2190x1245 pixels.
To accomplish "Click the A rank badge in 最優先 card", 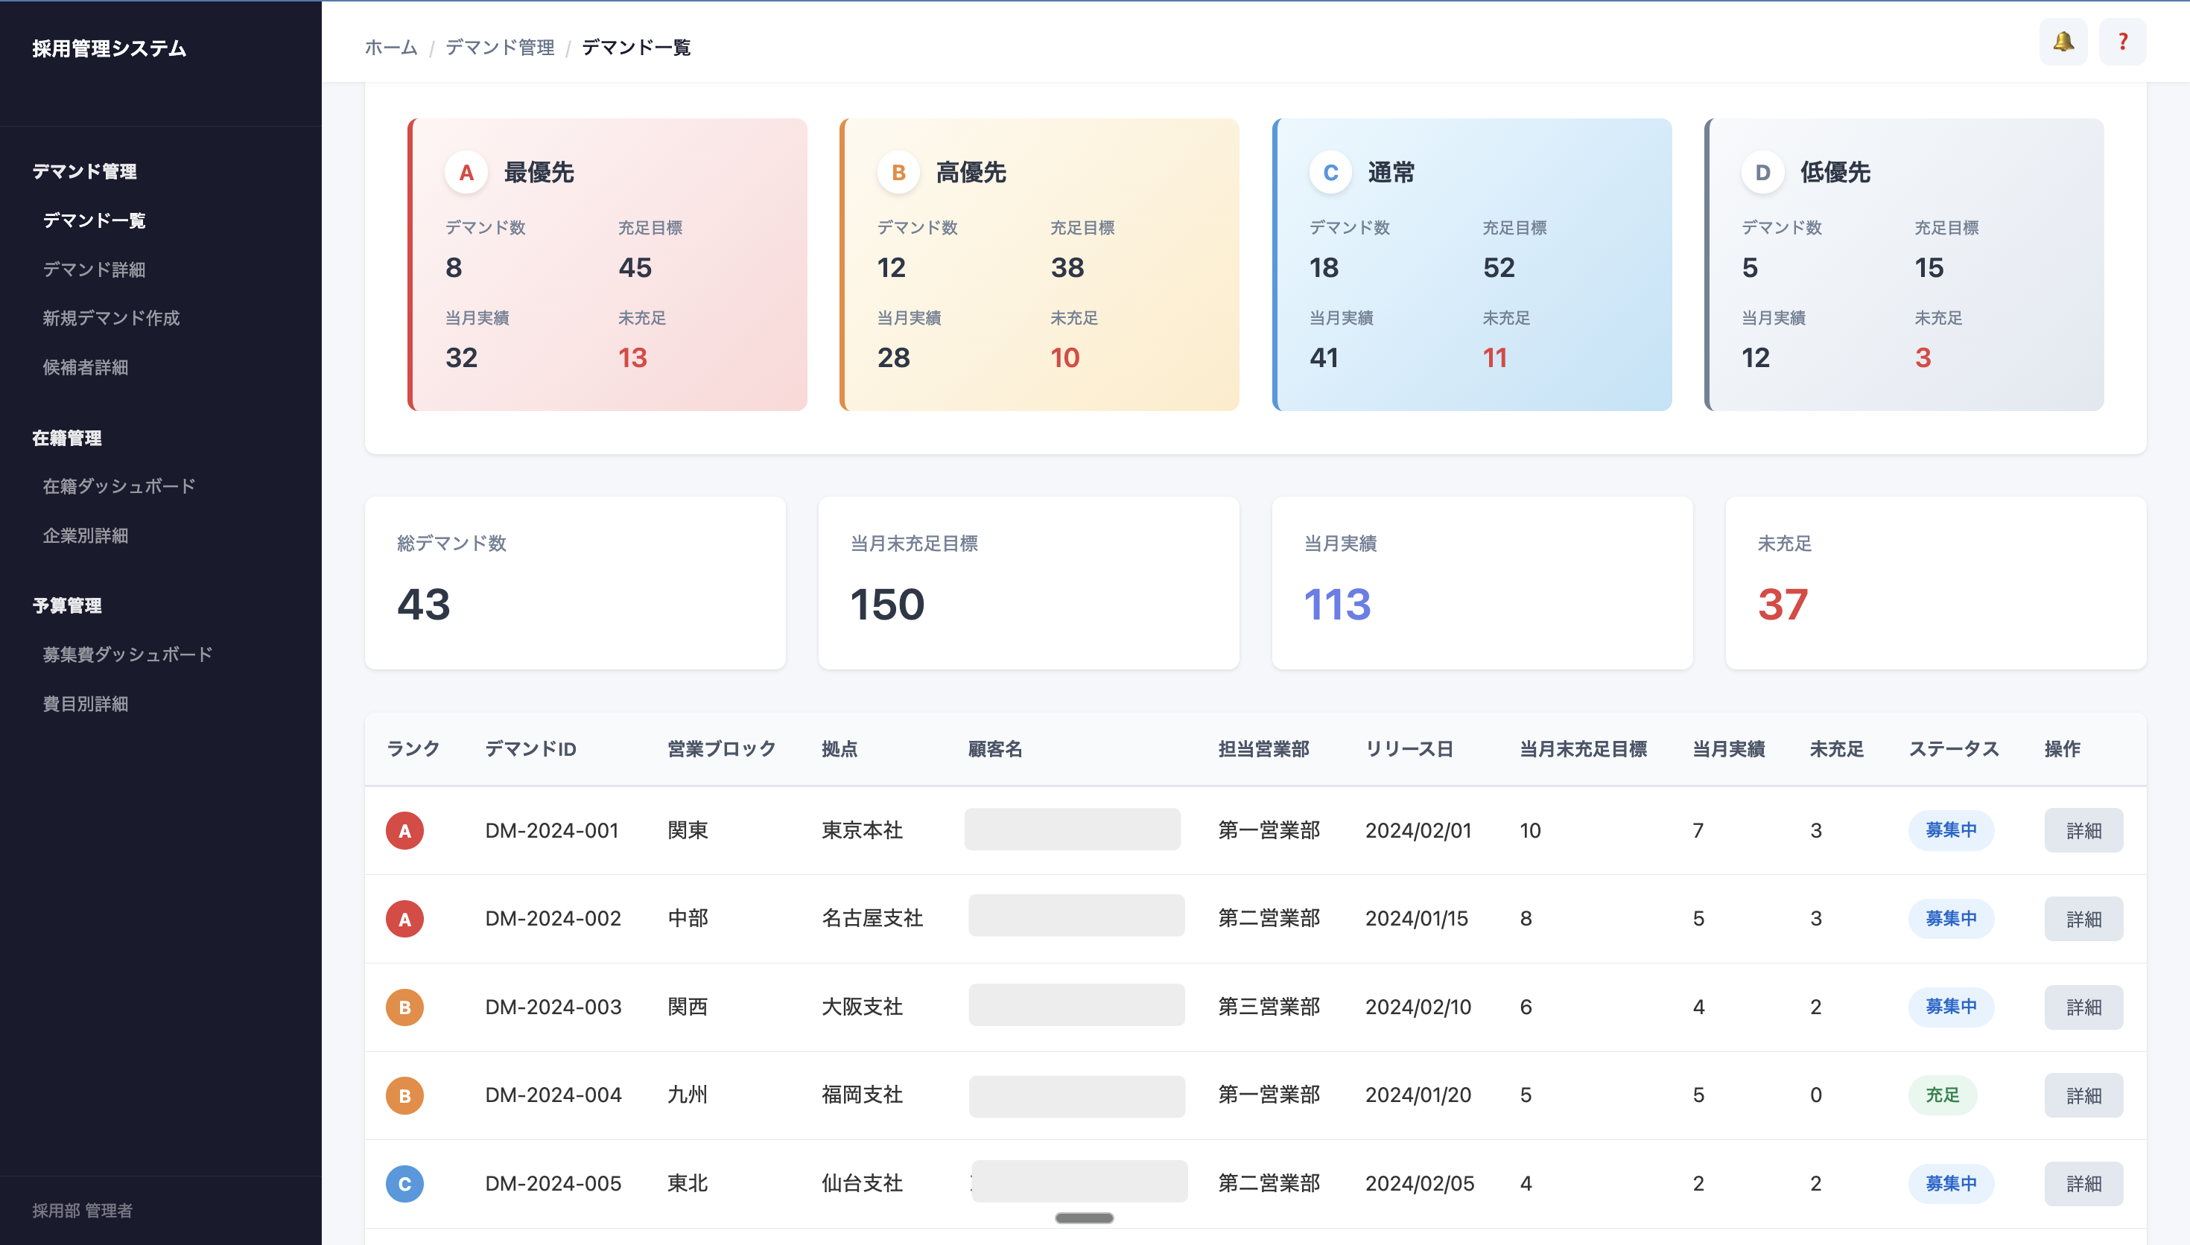I will coord(466,173).
